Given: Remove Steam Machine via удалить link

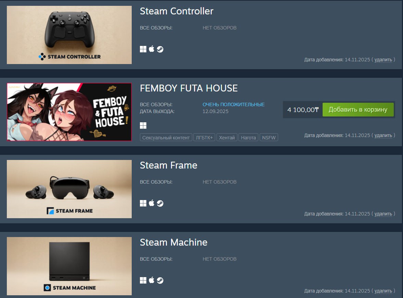Looking at the screenshot, I should coord(383,291).
